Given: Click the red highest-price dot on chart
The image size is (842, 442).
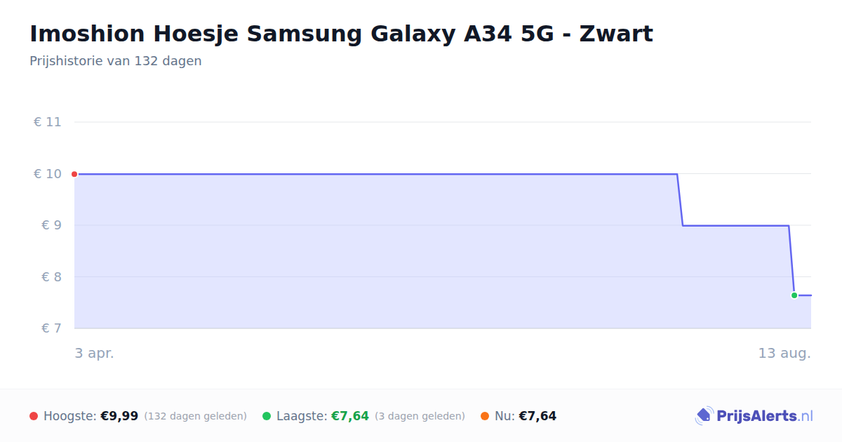Looking at the screenshot, I should tap(74, 174).
